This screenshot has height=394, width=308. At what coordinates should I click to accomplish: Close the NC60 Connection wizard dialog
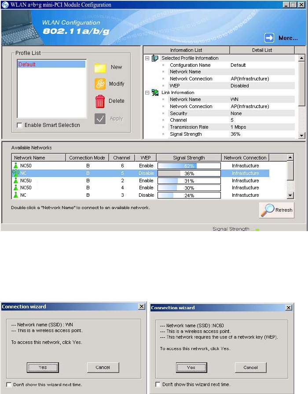coord(289,307)
